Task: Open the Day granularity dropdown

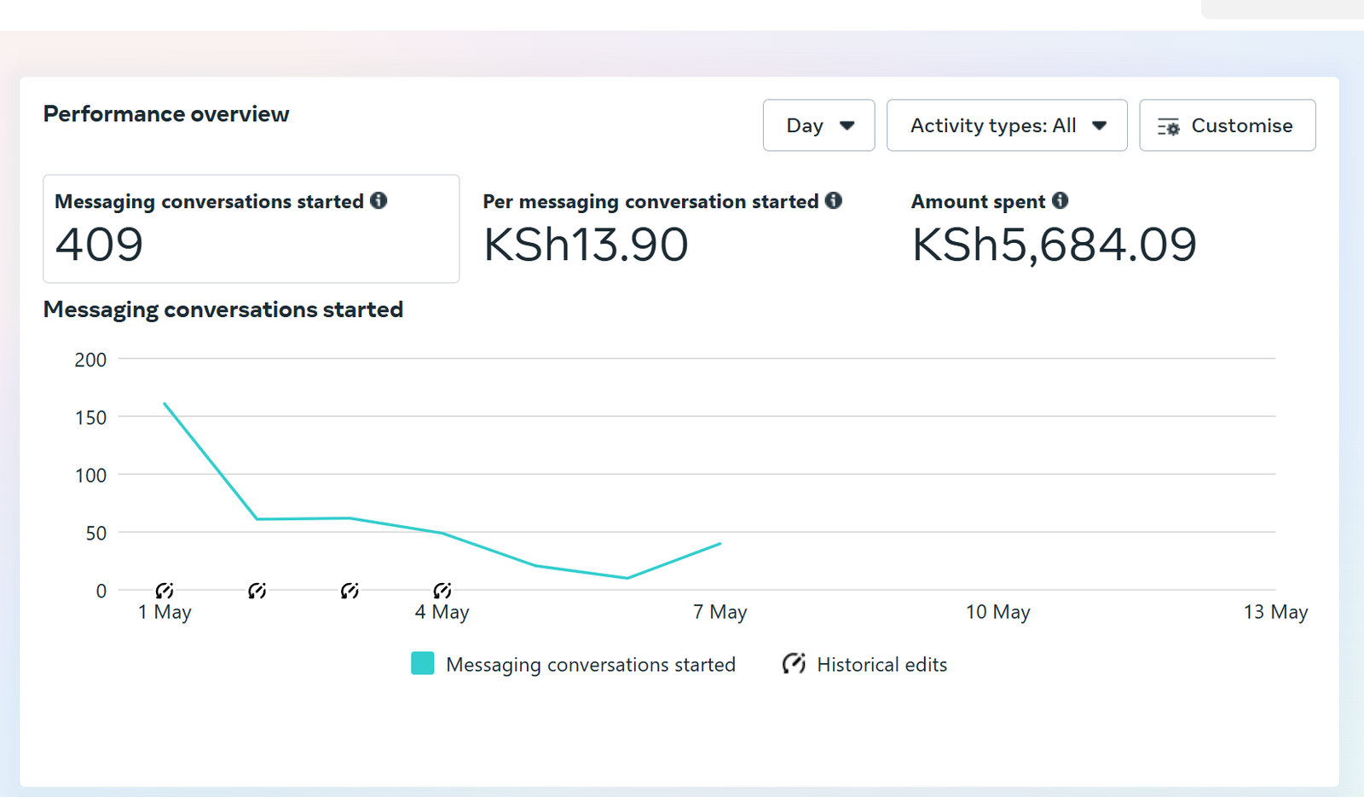Action: pyautogui.click(x=818, y=125)
